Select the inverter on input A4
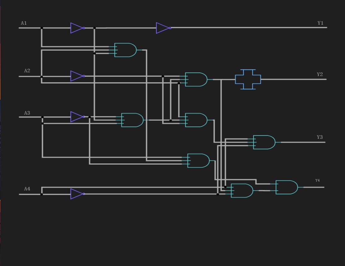 tap(76, 194)
